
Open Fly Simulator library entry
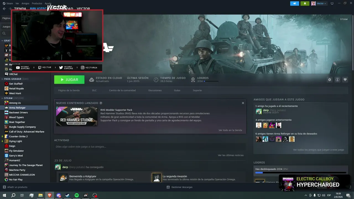16,151
